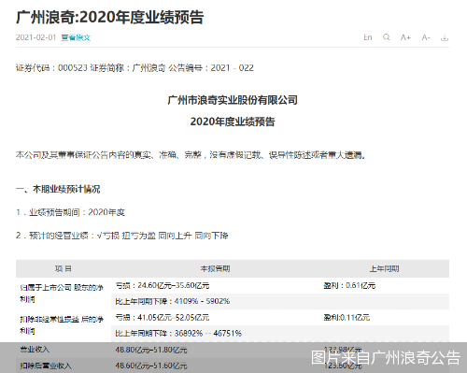Click cell 48.60亿元–51.60亿元

tap(151, 366)
